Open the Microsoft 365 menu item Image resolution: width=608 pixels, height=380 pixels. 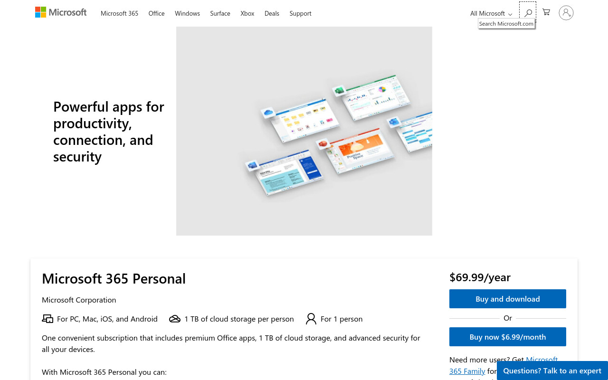(x=119, y=13)
